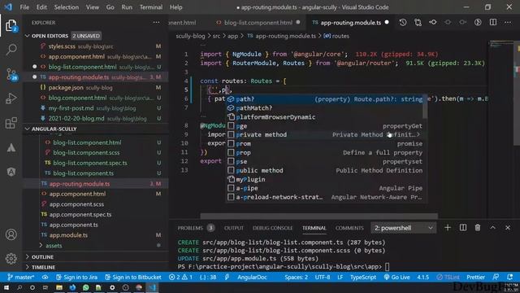This screenshot has width=520, height=293.
Task: Click the master branch indicator in status bar
Action: (21, 277)
